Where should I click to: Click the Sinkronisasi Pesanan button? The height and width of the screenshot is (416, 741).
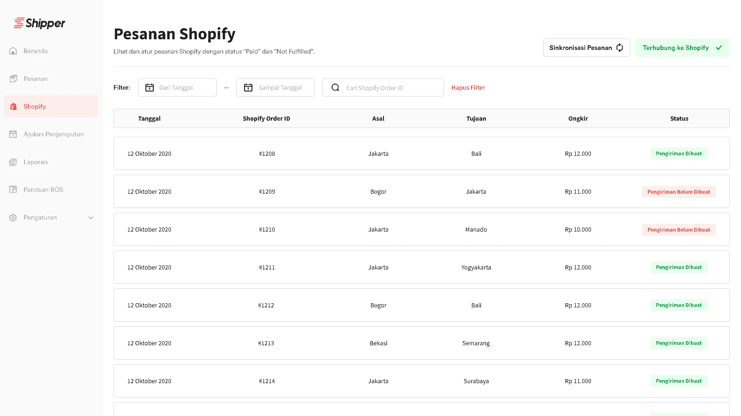coord(586,48)
